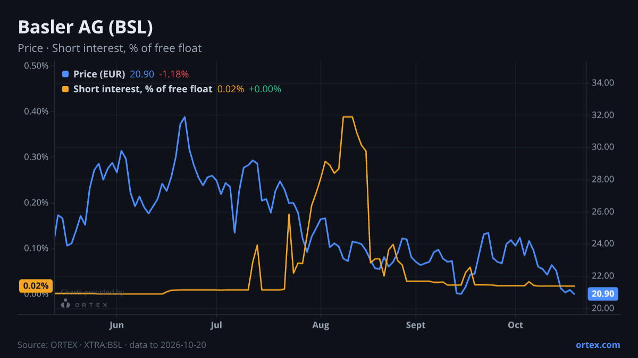Click the Basler AG (BSL) chart title
Image resolution: width=638 pixels, height=358 pixels.
click(x=86, y=27)
